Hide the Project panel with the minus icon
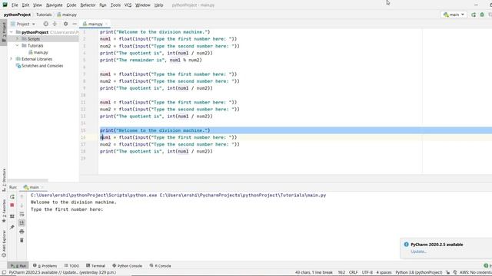The width and height of the screenshot is (492, 276). click(x=75, y=24)
